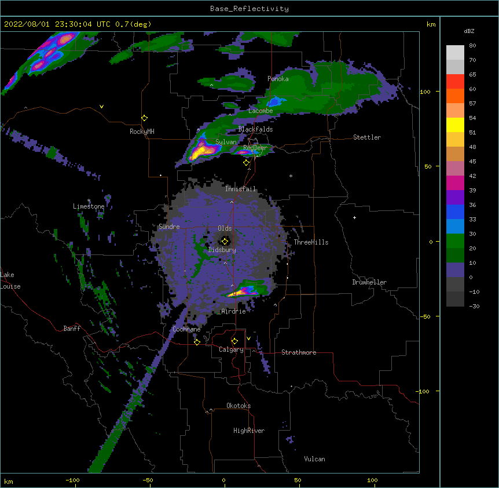Screen dimensions: 499x488
Task: Click the Okotoks town label
Action: click(239, 406)
